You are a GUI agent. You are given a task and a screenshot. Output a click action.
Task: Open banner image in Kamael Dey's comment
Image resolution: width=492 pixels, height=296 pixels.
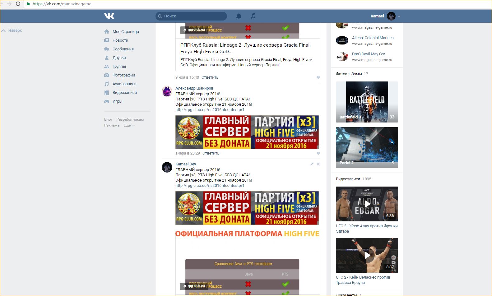247,208
